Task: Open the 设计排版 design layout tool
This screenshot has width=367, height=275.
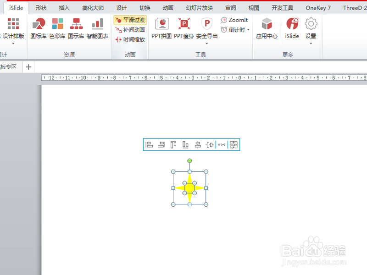Action: point(13,28)
